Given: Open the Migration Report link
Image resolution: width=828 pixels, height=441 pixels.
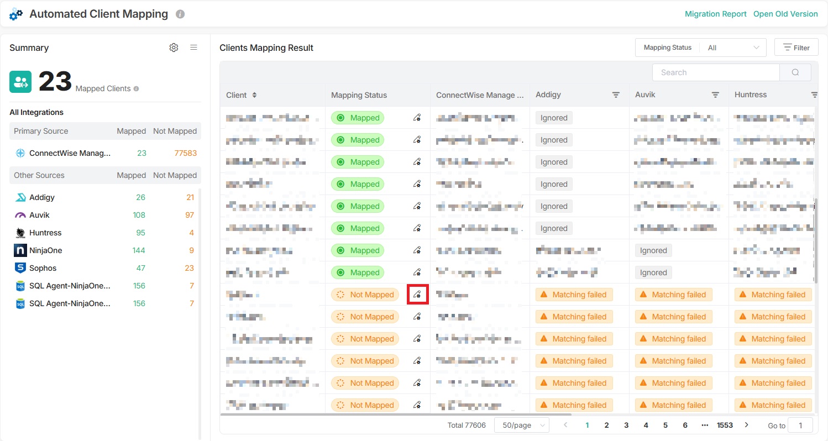Looking at the screenshot, I should point(715,14).
